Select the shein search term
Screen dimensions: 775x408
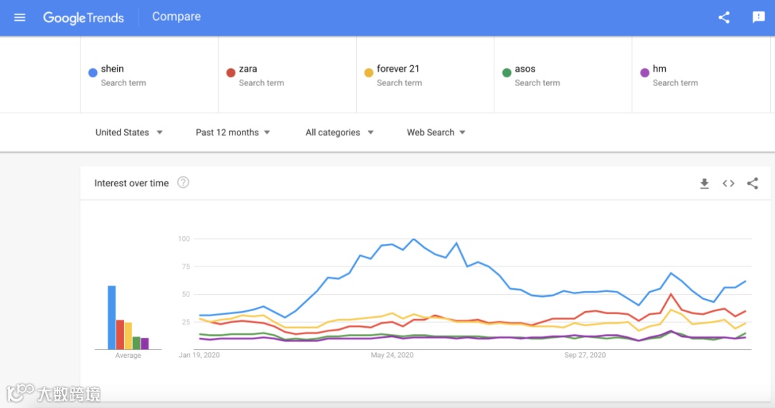[113, 69]
